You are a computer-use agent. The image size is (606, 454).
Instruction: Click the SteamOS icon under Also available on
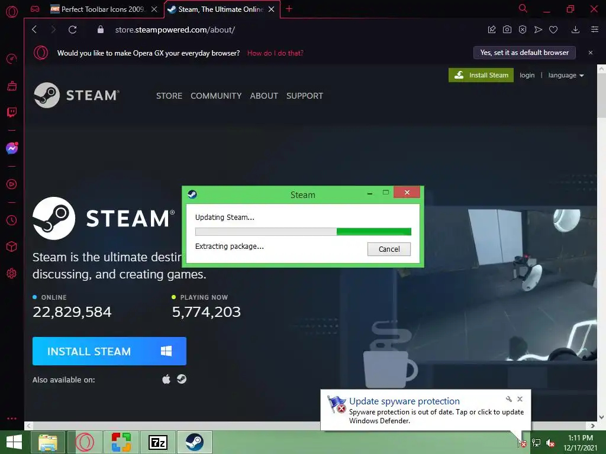click(182, 379)
